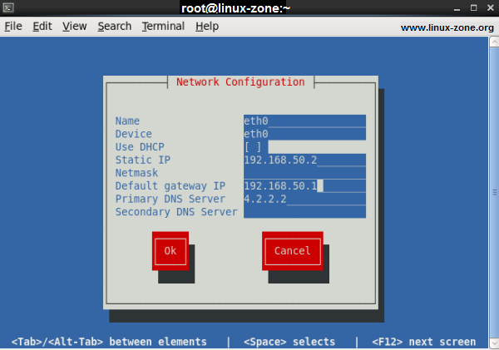Viewport: 499px width, 350px height.
Task: Maximize the terminal window
Action: pos(473,7)
